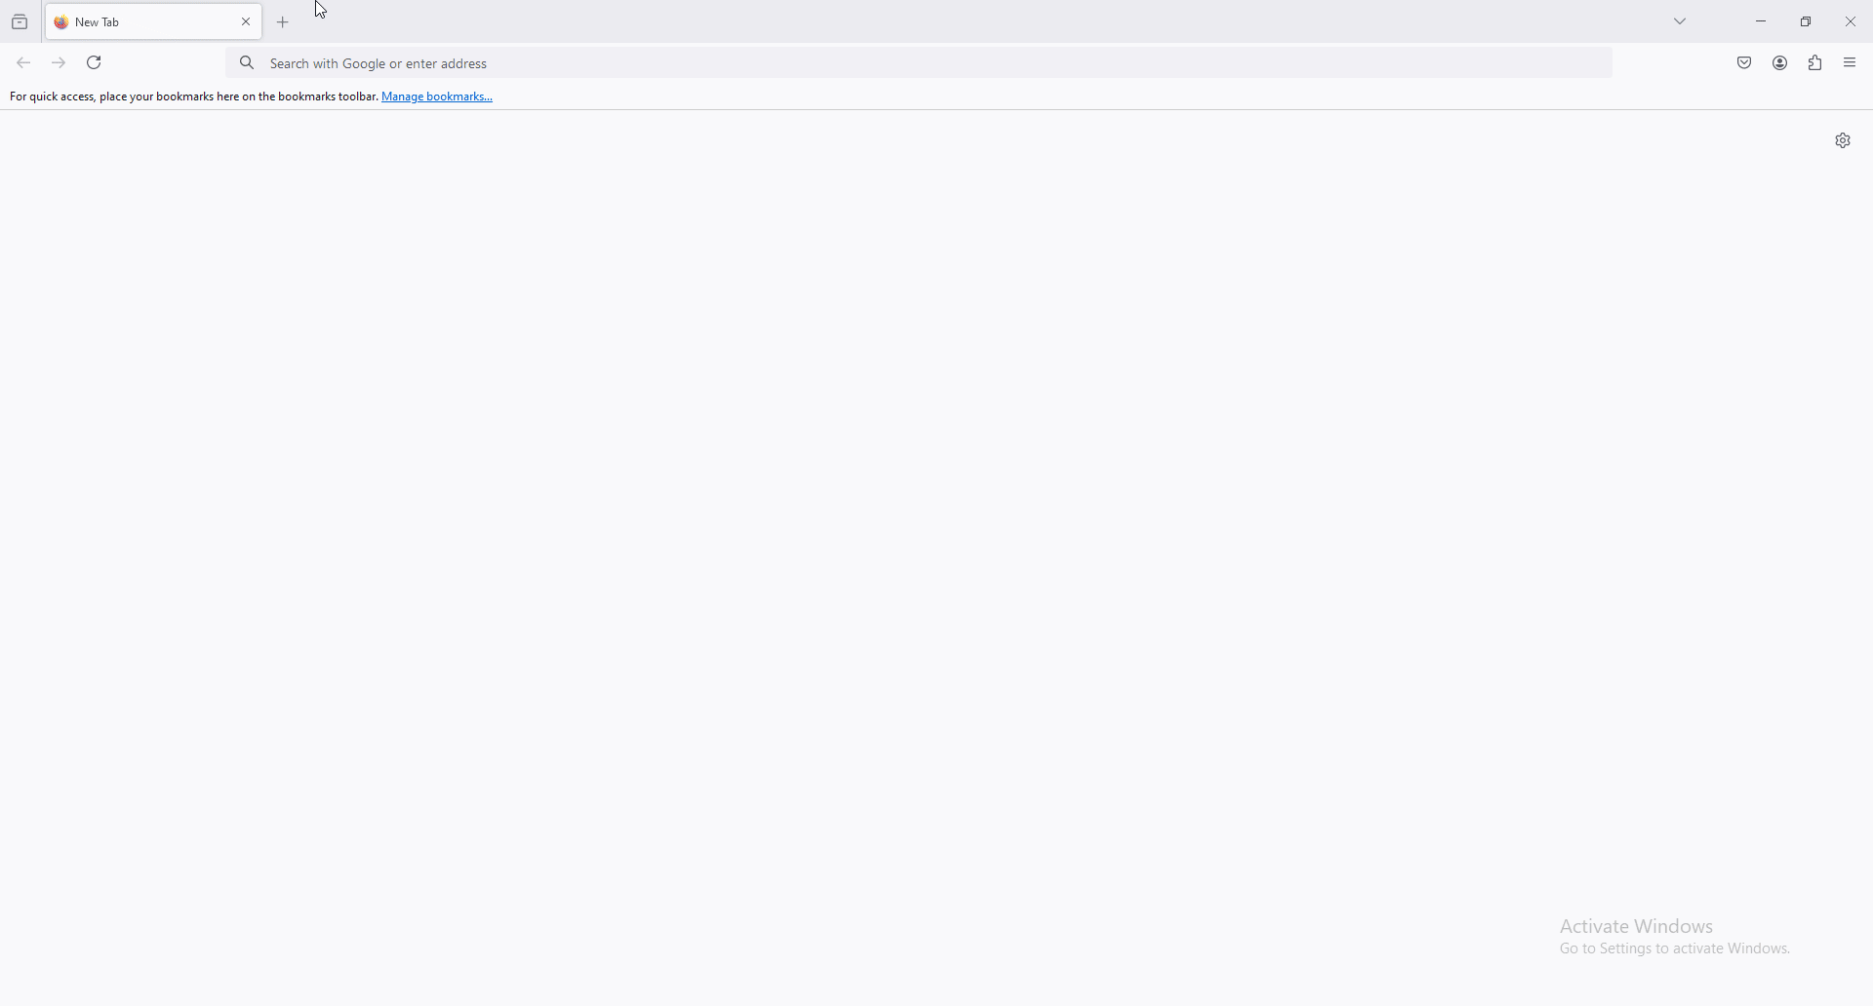Open Firefox View recent tabs
The height and width of the screenshot is (1006, 1873).
(19, 20)
